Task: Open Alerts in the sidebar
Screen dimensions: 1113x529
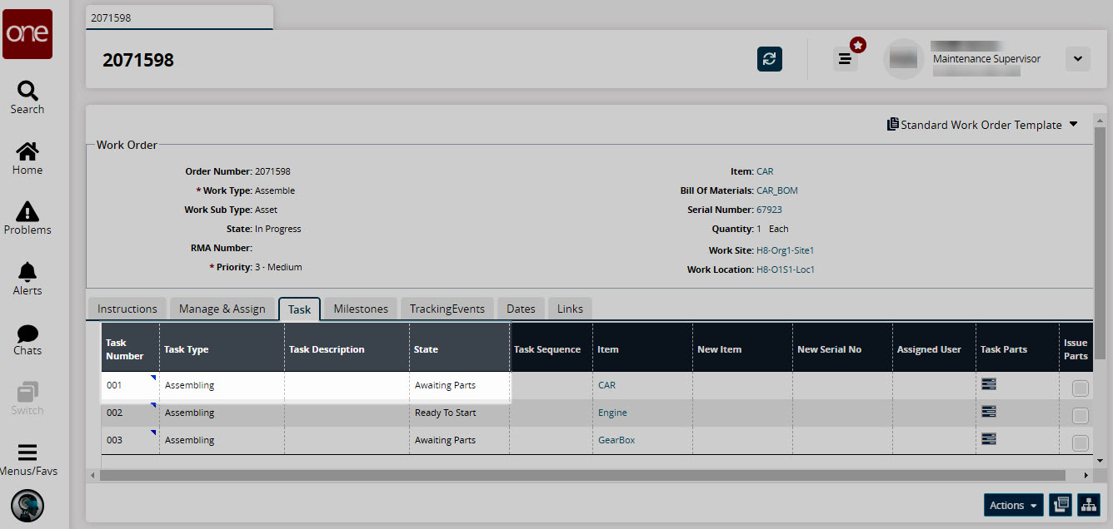Action: coord(27,279)
